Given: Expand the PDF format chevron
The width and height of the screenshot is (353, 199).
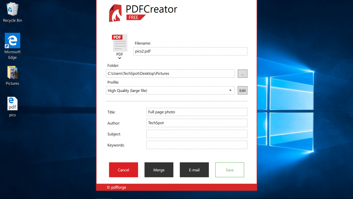Looking at the screenshot, I should [x=120, y=58].
